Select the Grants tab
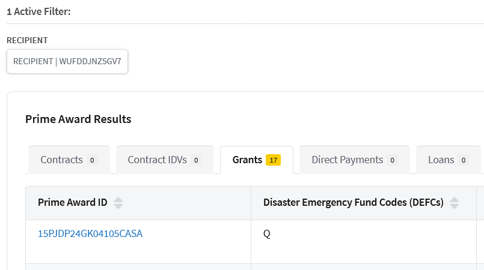Screen dimensions: 484x270 tap(248, 160)
